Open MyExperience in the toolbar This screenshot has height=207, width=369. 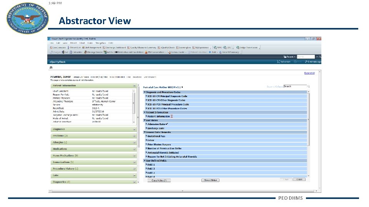click(x=200, y=48)
